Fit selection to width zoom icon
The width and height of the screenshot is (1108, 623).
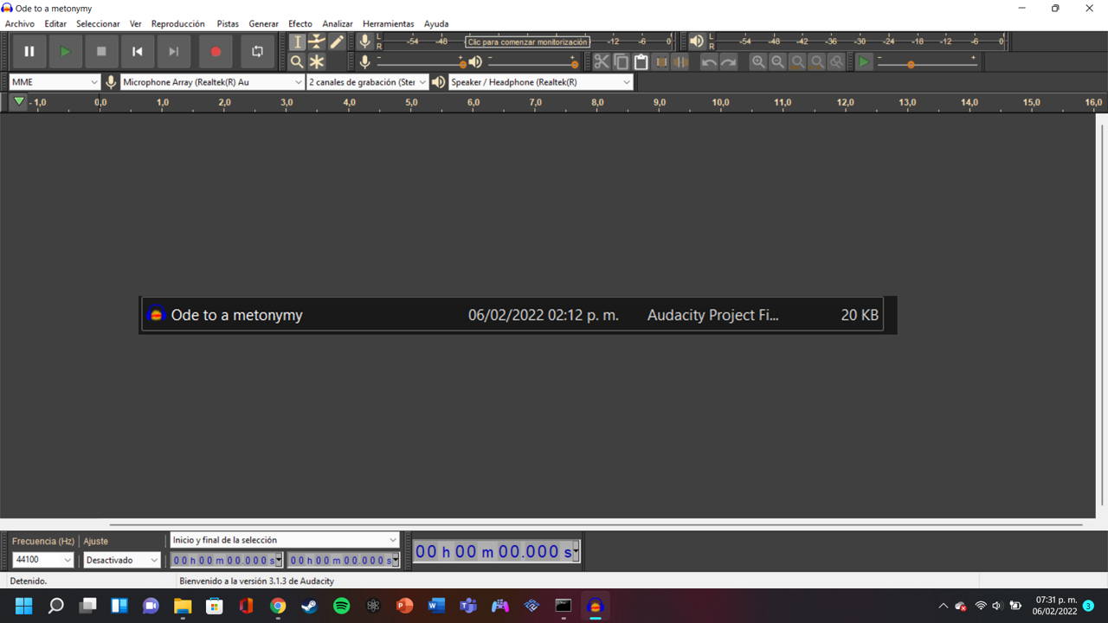[x=797, y=61]
